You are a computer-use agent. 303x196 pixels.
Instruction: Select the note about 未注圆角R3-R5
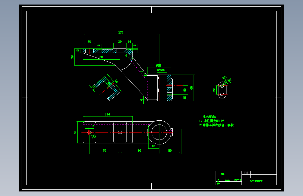[211, 121]
